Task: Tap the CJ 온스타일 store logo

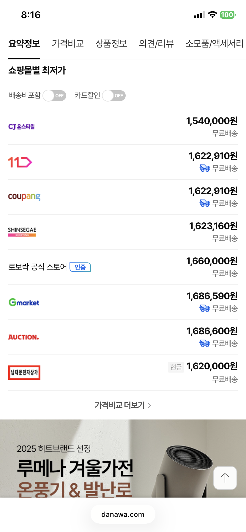Action: [21, 127]
